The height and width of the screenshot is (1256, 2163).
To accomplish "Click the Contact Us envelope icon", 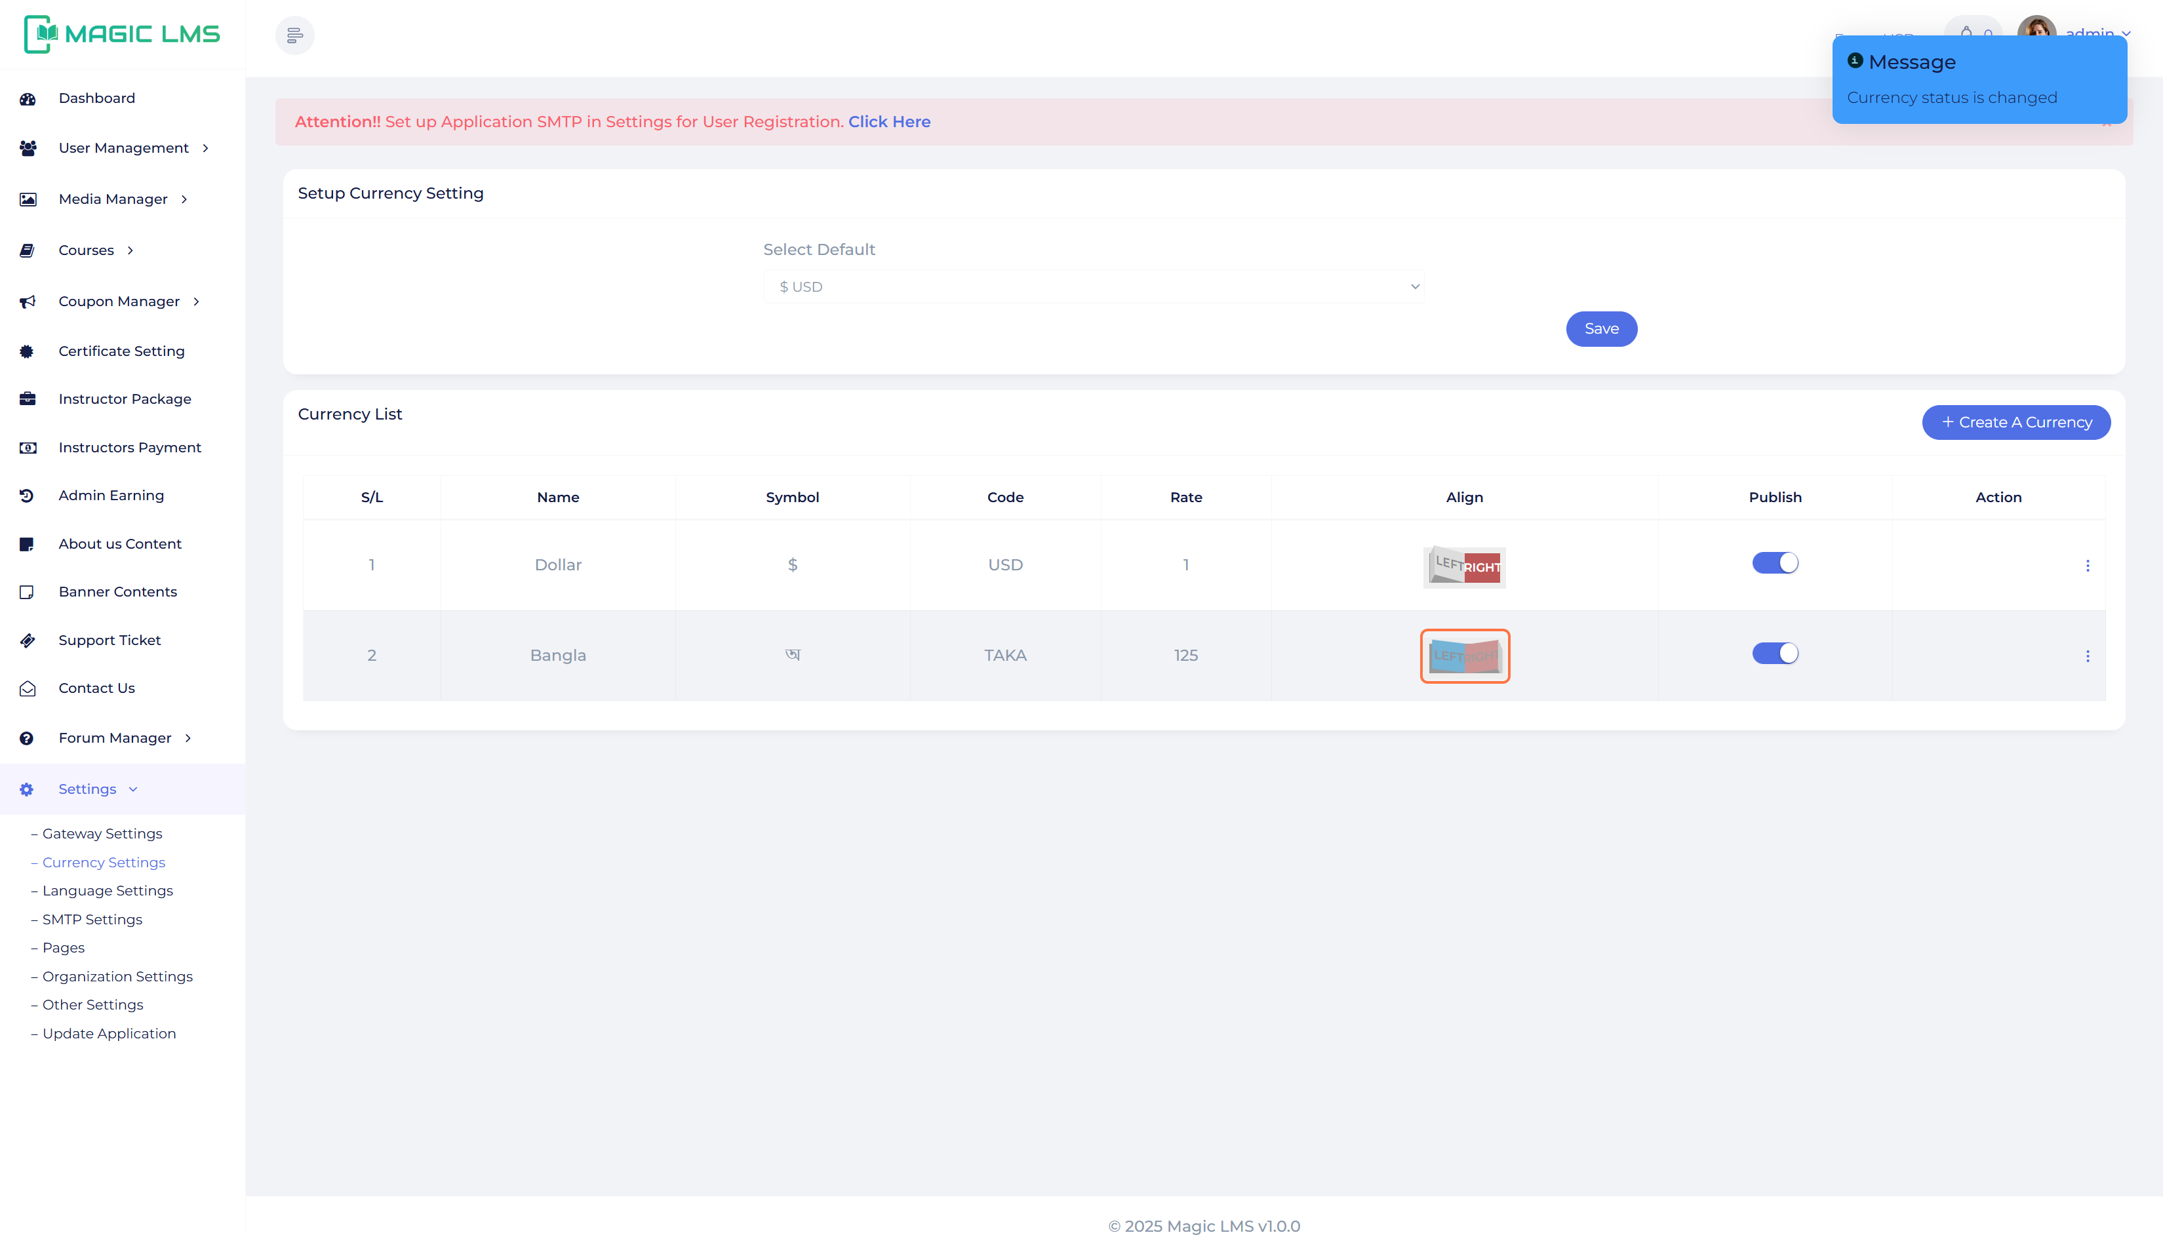I will coord(28,689).
